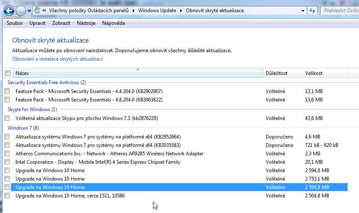Open the recent pages dropdown arrow
Viewport: 359px width, 213px height.
pyautogui.click(x=29, y=11)
